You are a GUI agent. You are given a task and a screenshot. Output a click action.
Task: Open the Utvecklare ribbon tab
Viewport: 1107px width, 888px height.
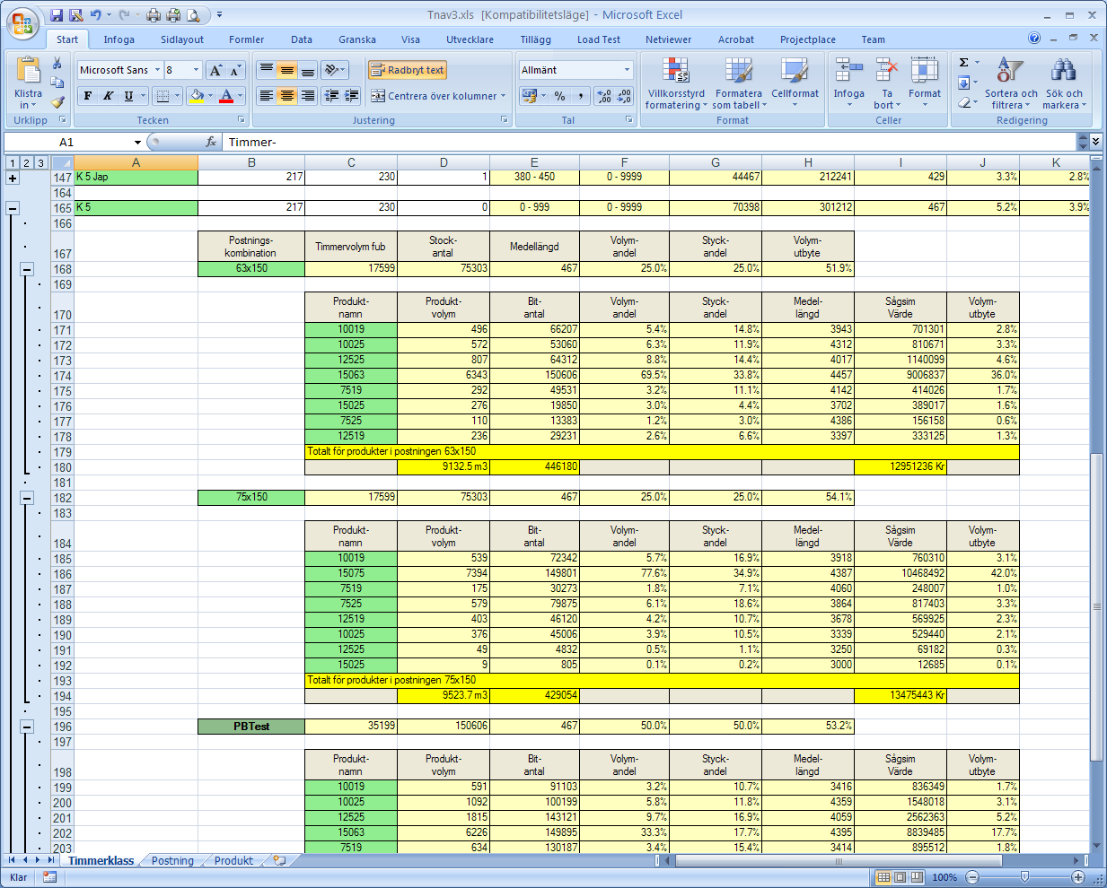[x=470, y=39]
